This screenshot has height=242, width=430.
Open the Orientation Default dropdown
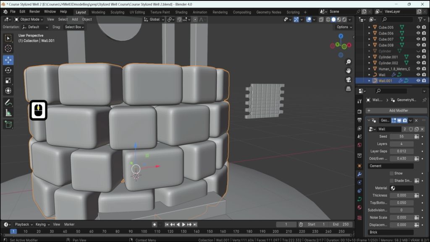click(x=35, y=27)
